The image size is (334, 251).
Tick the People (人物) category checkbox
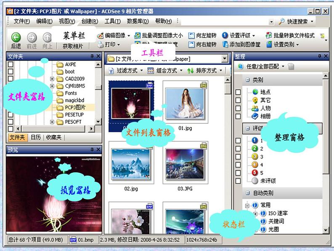pyautogui.click(x=238, y=108)
